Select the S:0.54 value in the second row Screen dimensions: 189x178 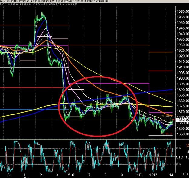(x=59, y=5)
